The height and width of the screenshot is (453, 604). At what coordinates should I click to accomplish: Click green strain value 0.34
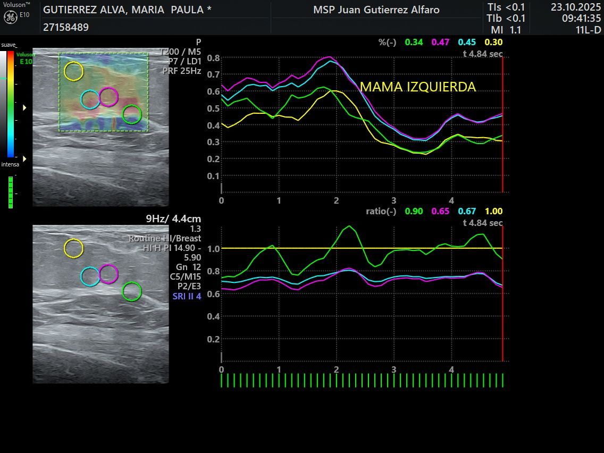414,42
